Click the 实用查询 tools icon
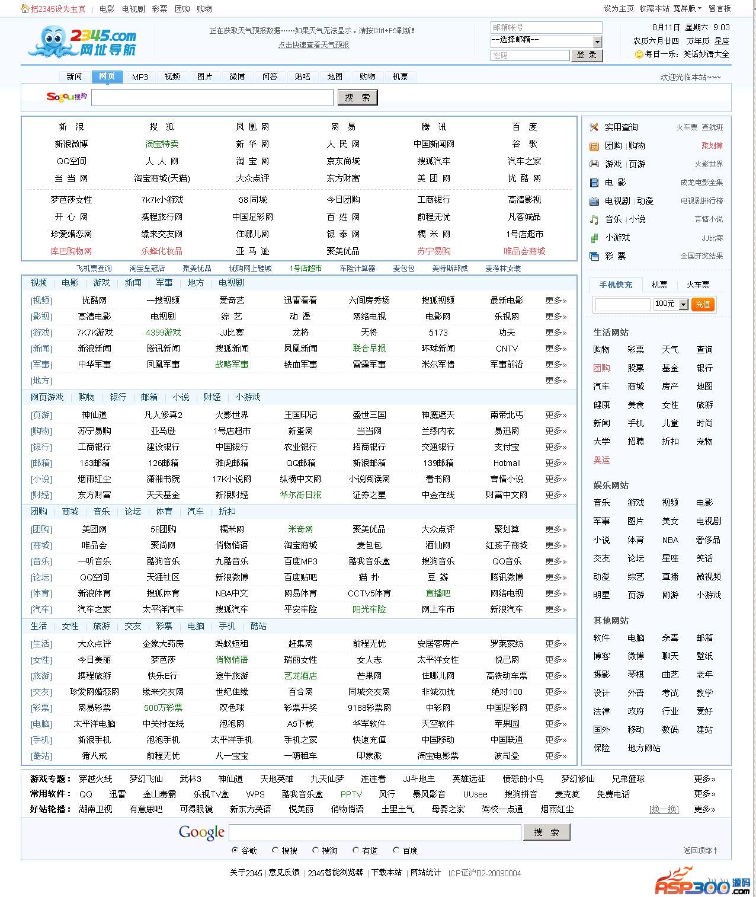This screenshot has width=756, height=897. click(x=594, y=127)
